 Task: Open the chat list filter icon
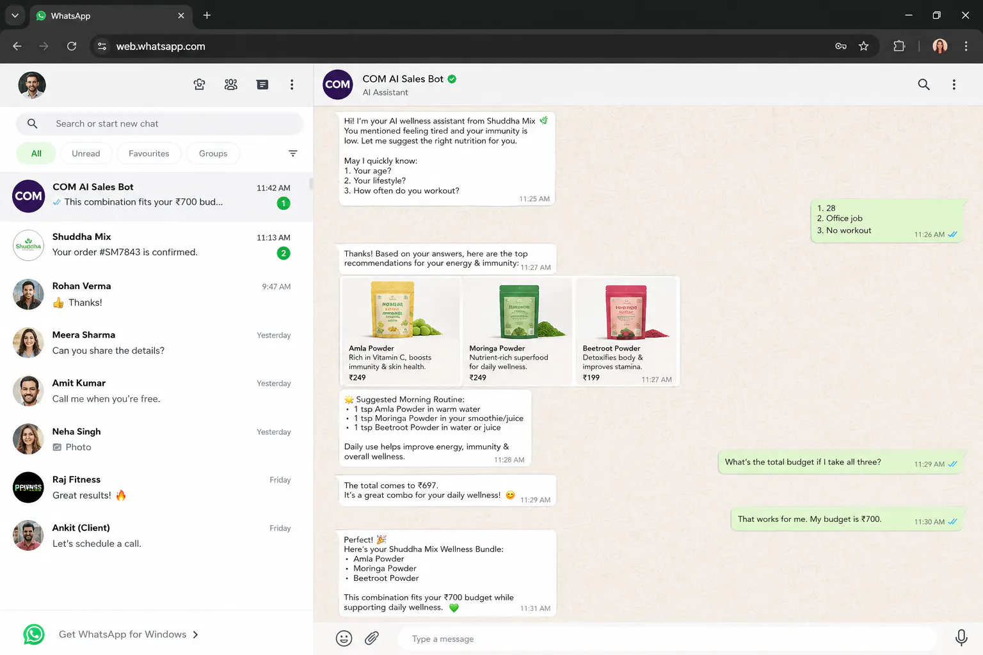click(x=293, y=154)
